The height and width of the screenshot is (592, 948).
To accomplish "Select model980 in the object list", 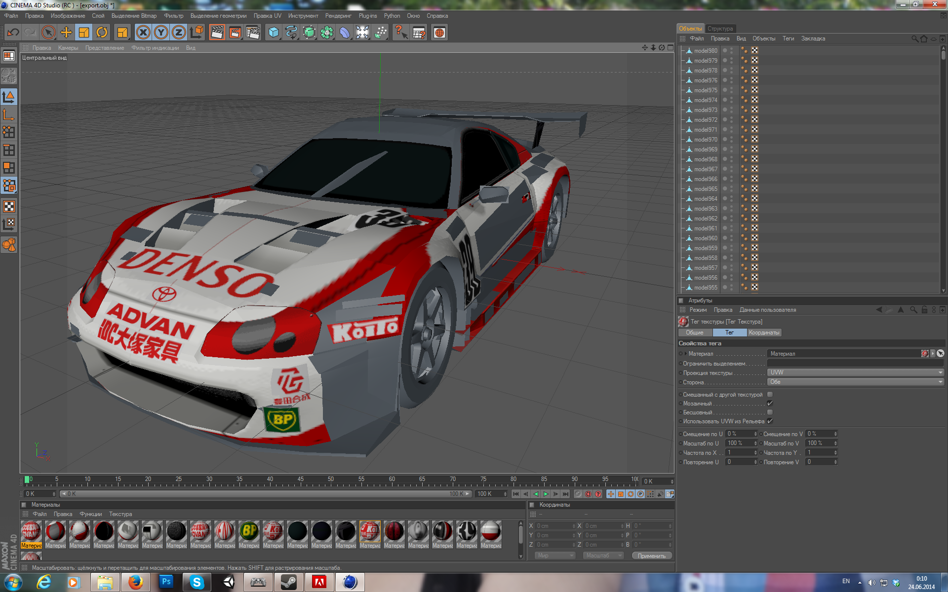I will [x=706, y=51].
